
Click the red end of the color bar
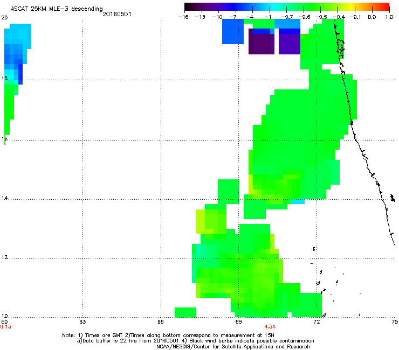click(x=386, y=7)
